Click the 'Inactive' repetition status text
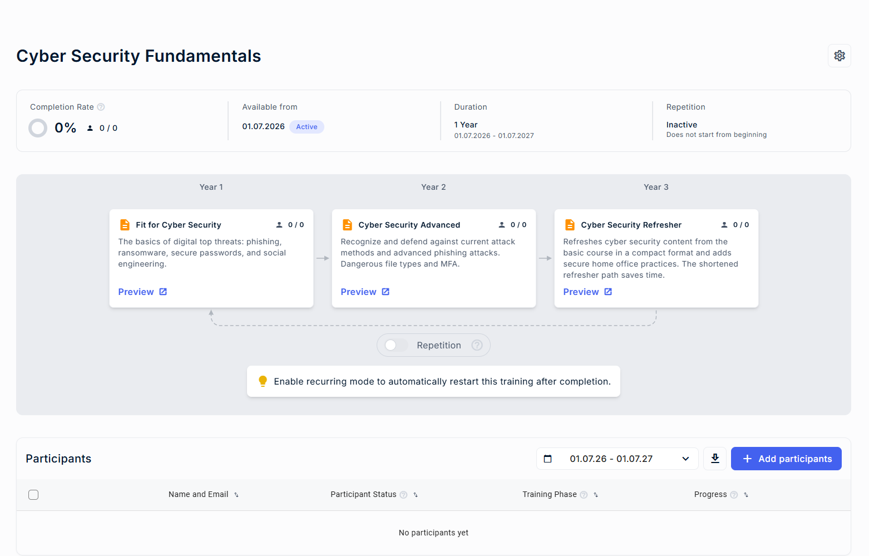Image resolution: width=869 pixels, height=556 pixels. (x=682, y=125)
